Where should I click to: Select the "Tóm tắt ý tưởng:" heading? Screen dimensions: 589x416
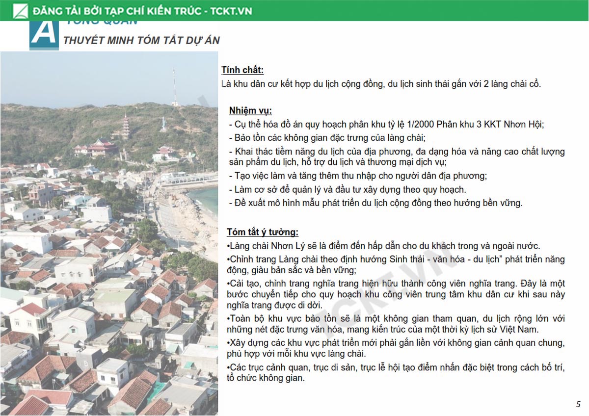click(263, 232)
